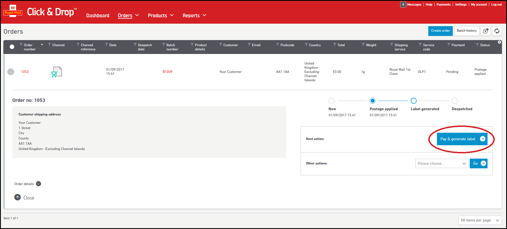Click the Royal Mail logo

click(13, 12)
